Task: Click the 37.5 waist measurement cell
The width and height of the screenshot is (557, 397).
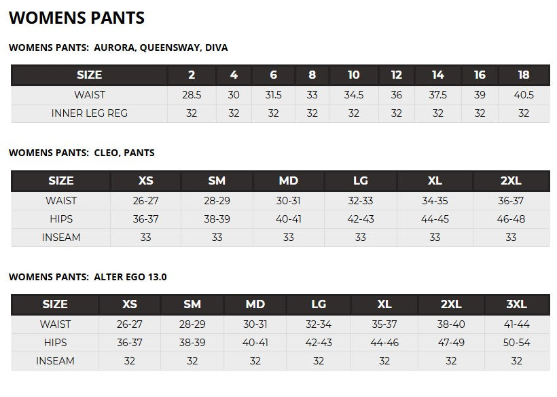Action: click(x=437, y=95)
